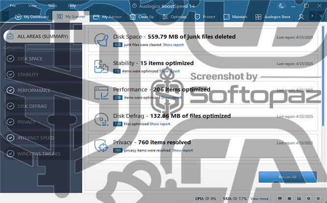Image resolution: width=327 pixels, height=203 pixels.
Task: Expand tab bar double-chevron dropdown
Action: click(x=321, y=16)
